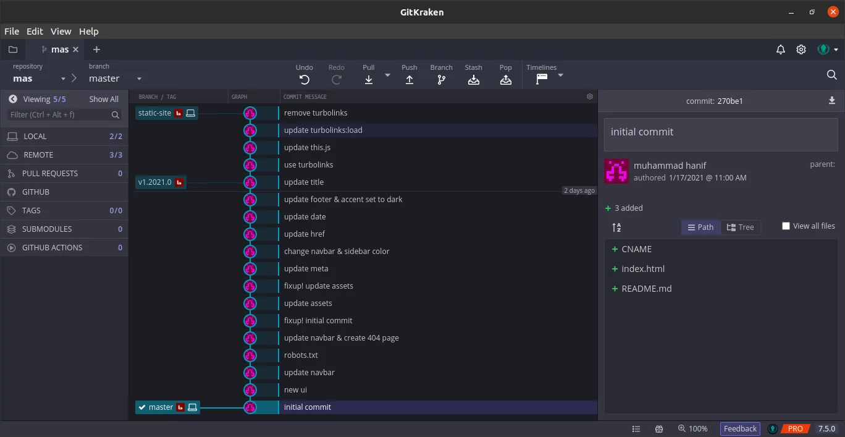Switch file list to Path view
Screen dimensions: 845x437
(x=700, y=227)
